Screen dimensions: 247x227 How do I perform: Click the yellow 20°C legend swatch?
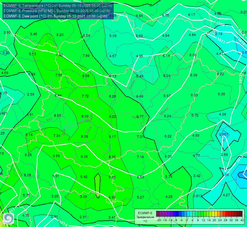213,214
